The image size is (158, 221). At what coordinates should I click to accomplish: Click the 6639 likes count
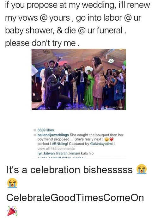46,130
